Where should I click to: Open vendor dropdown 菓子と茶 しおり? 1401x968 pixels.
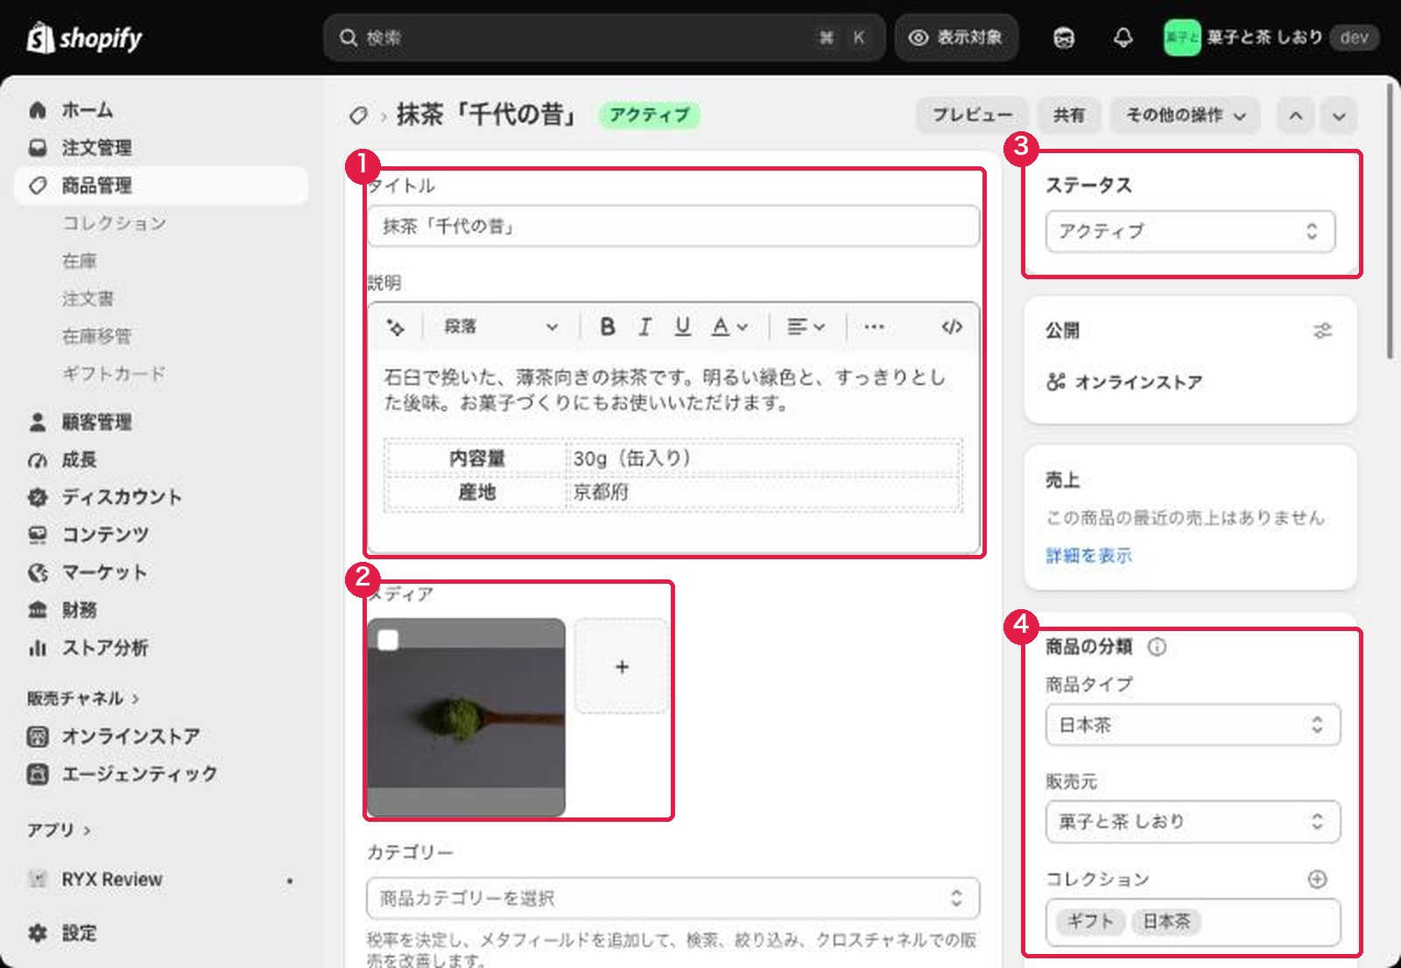pyautogui.click(x=1193, y=822)
